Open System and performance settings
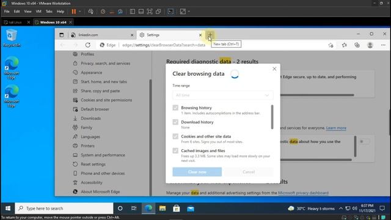Screen dimensions: 391x220 coord(103,155)
